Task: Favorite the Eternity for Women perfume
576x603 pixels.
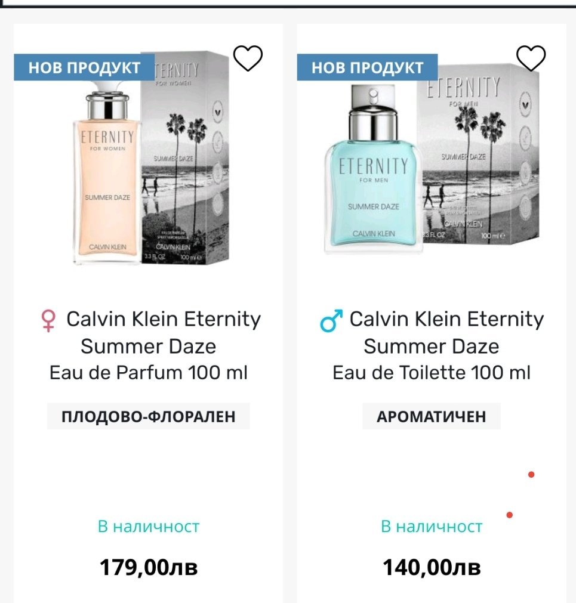Action: (248, 58)
